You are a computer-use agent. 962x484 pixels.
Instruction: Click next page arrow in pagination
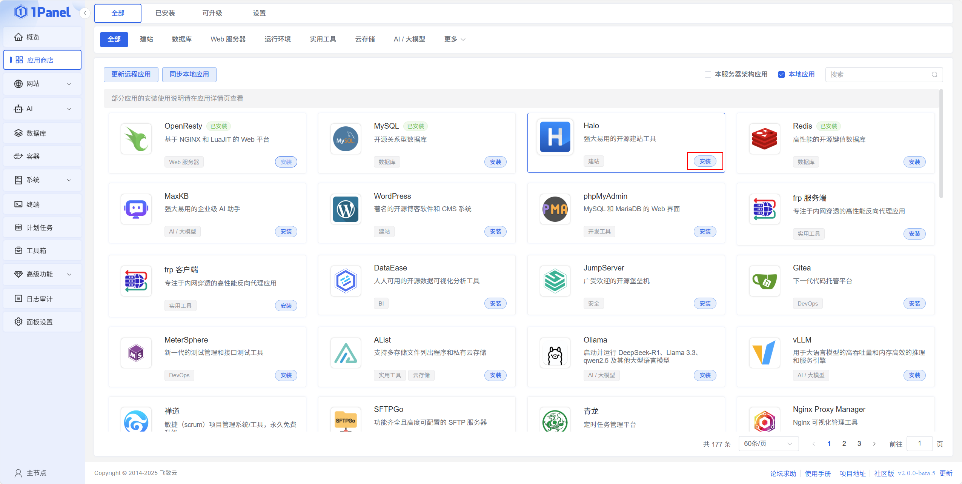874,444
